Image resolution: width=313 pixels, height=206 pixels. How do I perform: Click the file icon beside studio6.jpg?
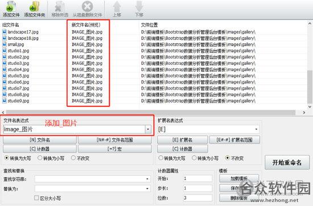5,82
